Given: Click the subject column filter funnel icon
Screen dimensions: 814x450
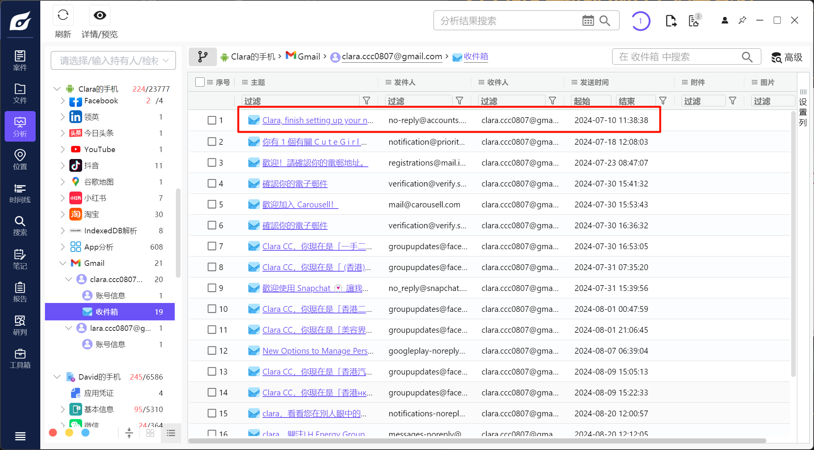Looking at the screenshot, I should coord(366,101).
